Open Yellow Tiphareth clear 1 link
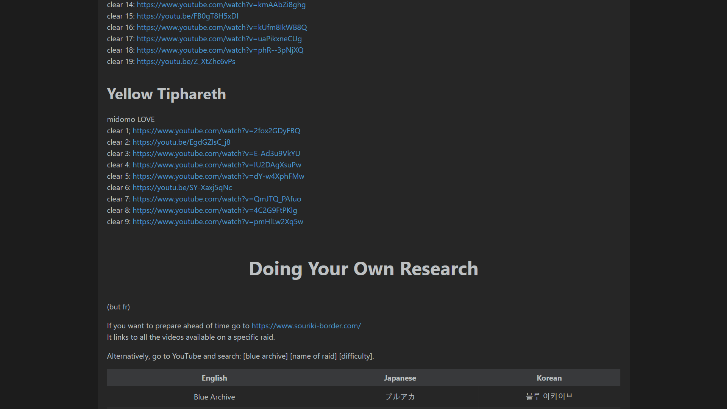Viewport: 727px width, 409px height. pyautogui.click(x=216, y=131)
